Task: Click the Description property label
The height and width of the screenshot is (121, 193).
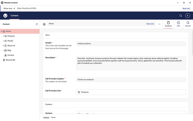Action: pos(50,57)
